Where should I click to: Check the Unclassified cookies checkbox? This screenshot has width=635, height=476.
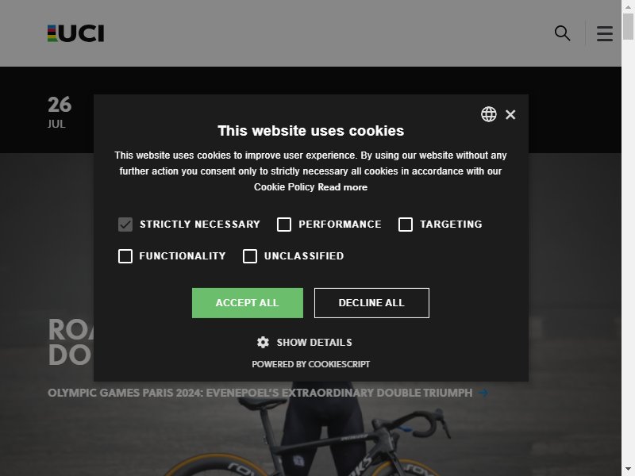(x=250, y=255)
